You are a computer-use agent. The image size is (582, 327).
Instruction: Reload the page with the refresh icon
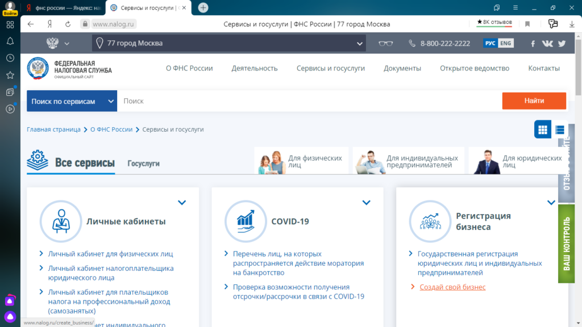pyautogui.click(x=68, y=24)
